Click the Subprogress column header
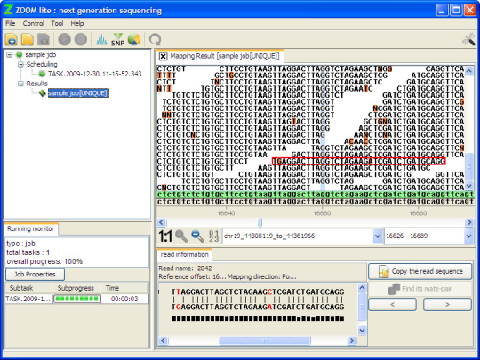Image resolution: width=480 pixels, height=360 pixels. 76,288
